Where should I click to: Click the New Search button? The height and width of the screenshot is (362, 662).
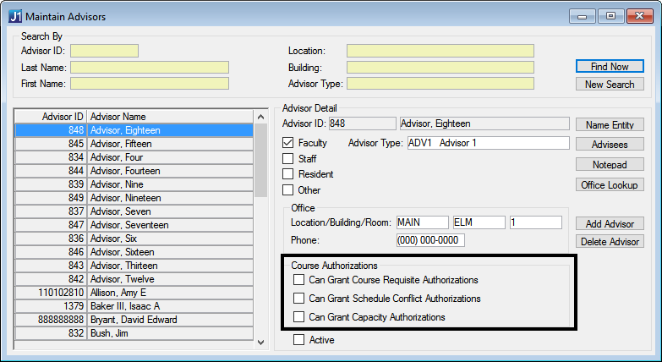click(x=609, y=85)
